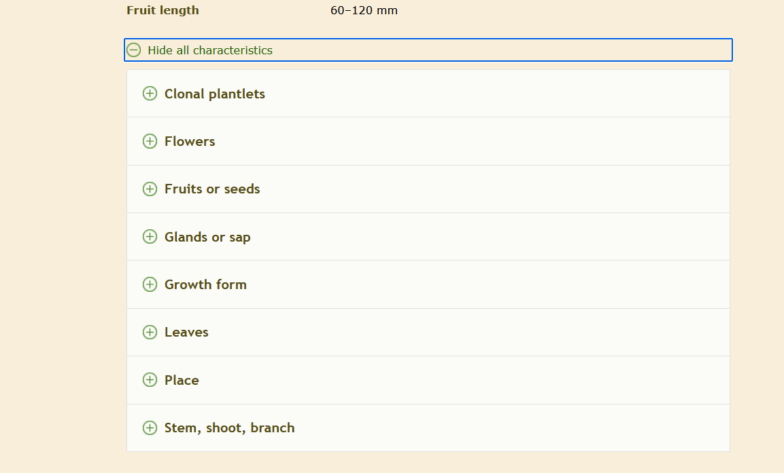Expand the Clonal plantlets section heading
This screenshot has width=784, height=473.
215,94
